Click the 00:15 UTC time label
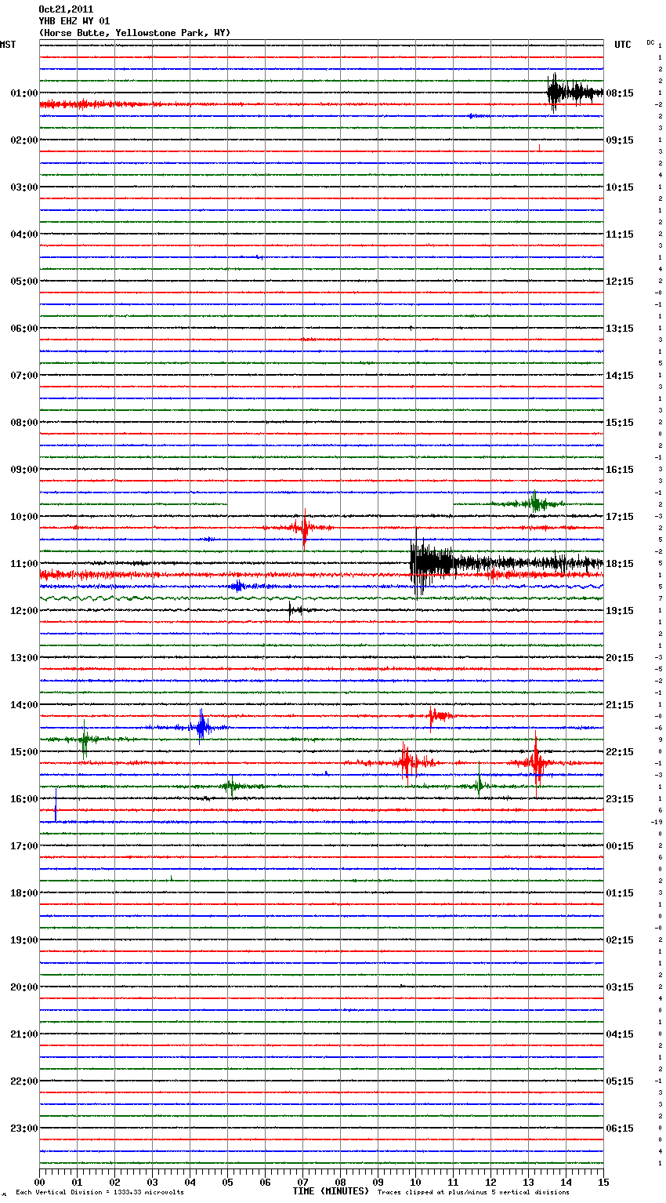The width and height of the screenshot is (666, 1203). 620,846
